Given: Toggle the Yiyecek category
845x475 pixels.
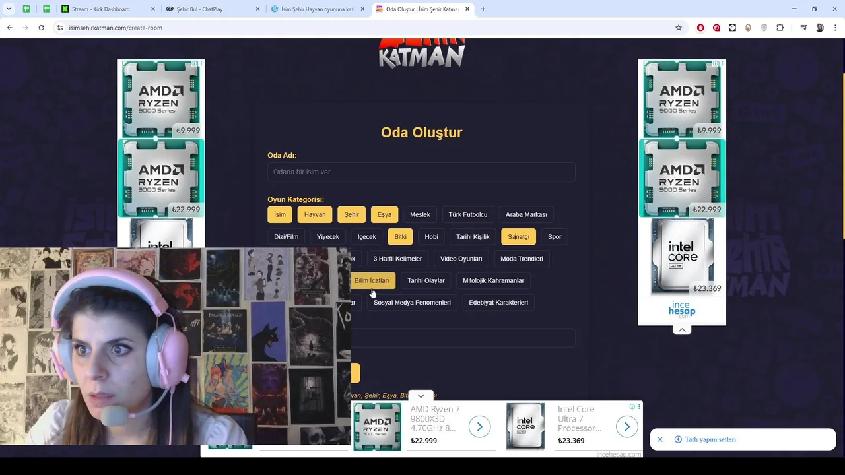Looking at the screenshot, I should tap(328, 237).
